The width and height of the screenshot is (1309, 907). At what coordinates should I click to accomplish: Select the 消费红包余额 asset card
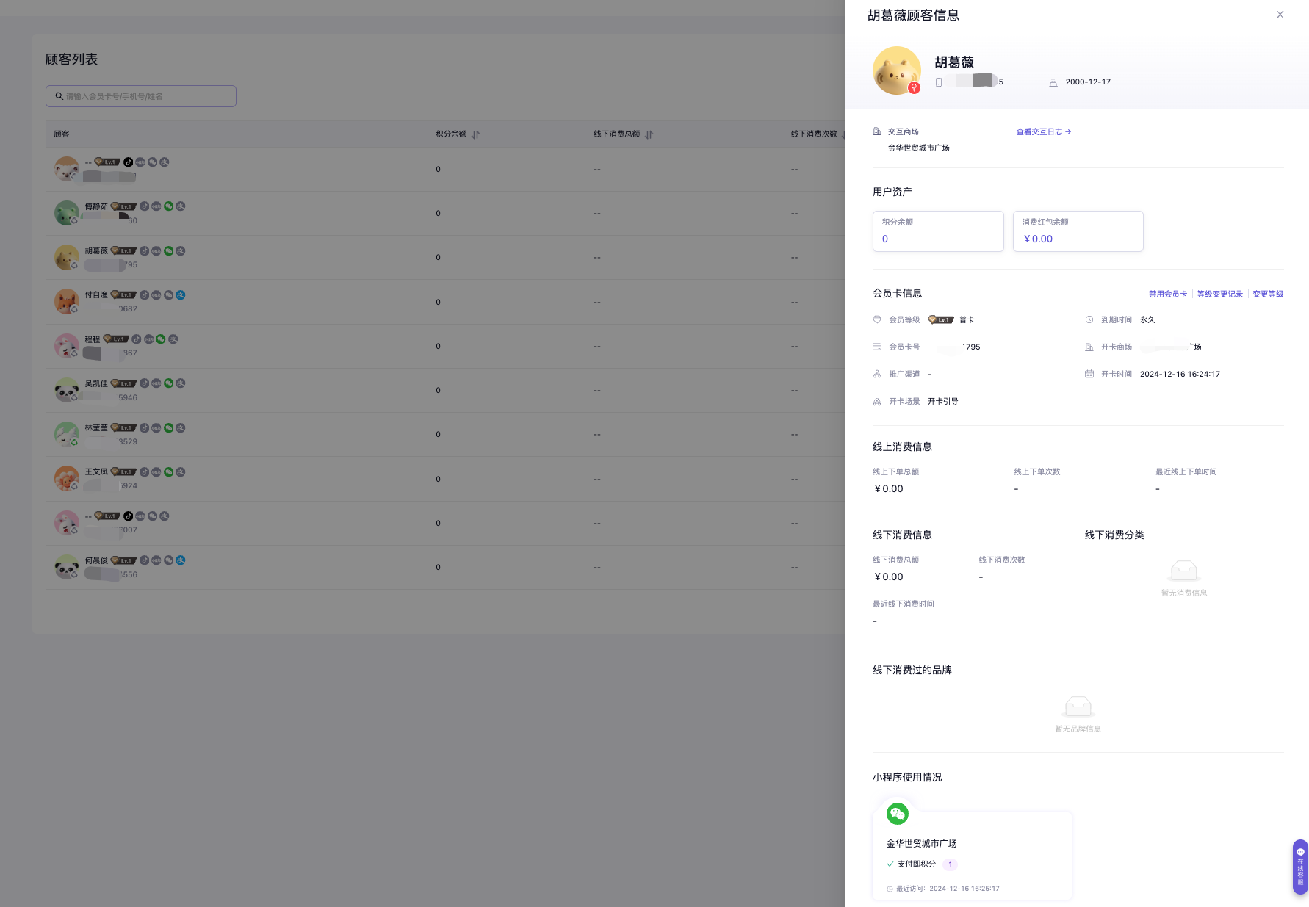pos(1078,231)
